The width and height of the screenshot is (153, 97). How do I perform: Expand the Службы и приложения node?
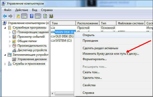click(x=5, y=64)
